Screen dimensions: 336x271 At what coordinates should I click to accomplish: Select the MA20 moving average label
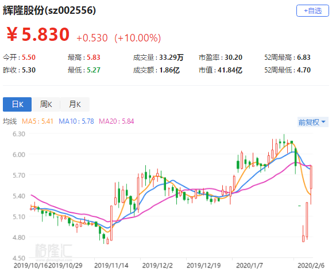click(x=117, y=121)
